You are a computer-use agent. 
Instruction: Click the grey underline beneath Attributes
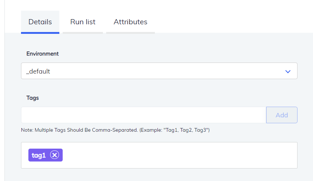(x=130, y=33)
